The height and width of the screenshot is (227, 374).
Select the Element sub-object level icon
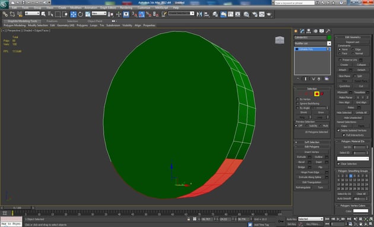(322, 94)
